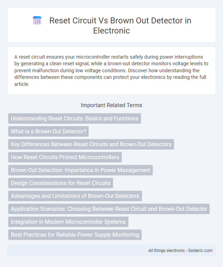
Task: Click the article summary paragraph
Action: coord(111,70)
